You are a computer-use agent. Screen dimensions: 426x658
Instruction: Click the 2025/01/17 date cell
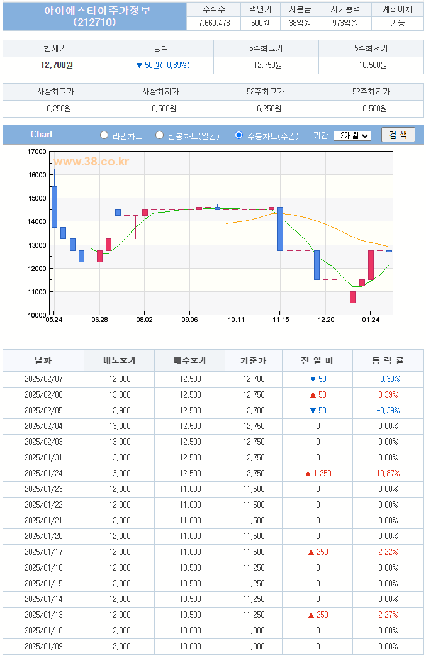pyautogui.click(x=43, y=552)
